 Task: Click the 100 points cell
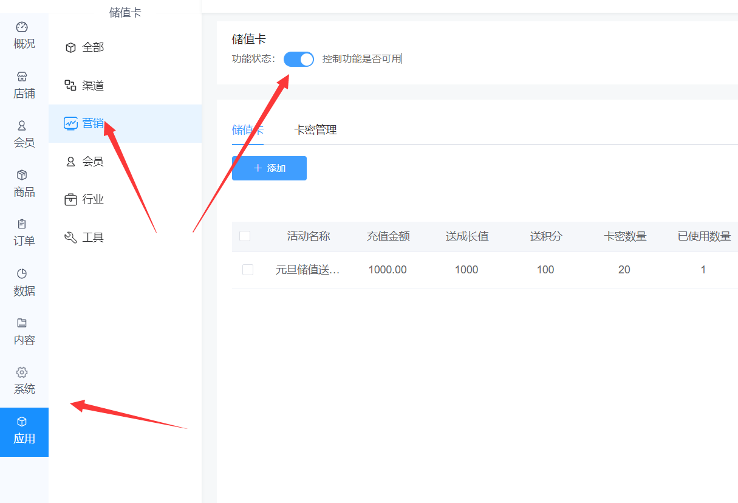[x=545, y=270]
